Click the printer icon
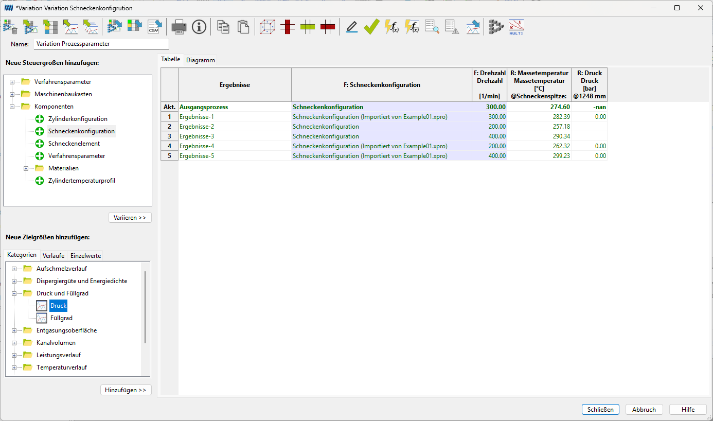The image size is (713, 421). 179,27
